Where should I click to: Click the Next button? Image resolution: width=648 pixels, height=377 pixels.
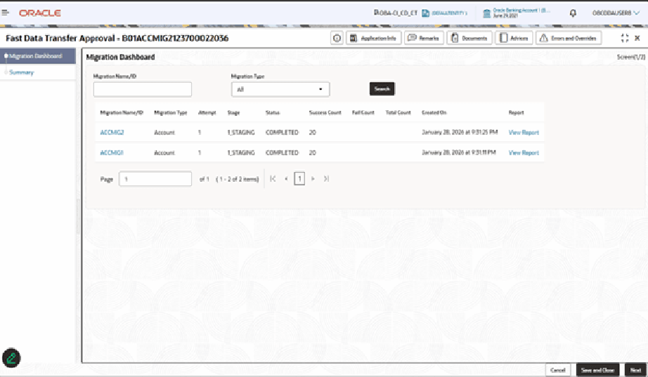click(x=635, y=370)
